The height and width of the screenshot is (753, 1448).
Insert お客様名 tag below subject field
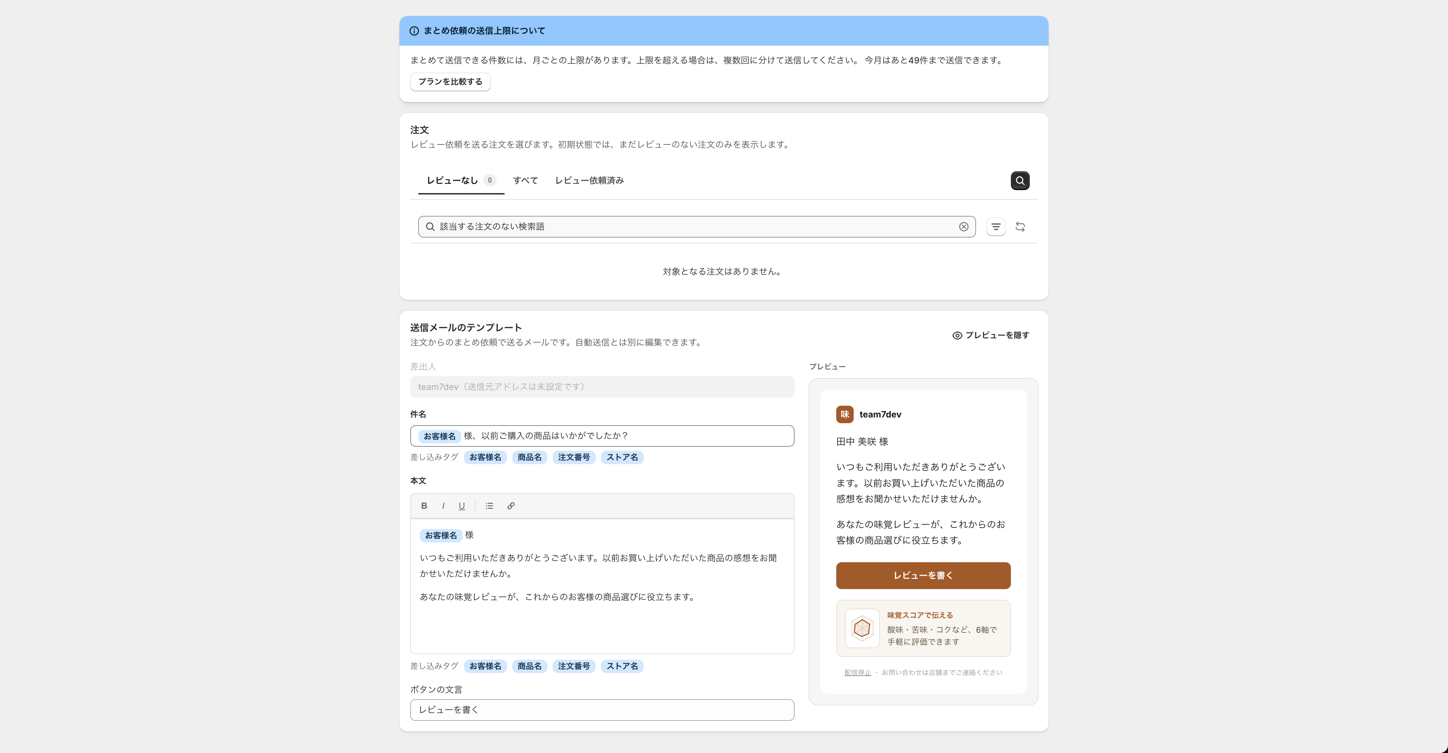[485, 457]
